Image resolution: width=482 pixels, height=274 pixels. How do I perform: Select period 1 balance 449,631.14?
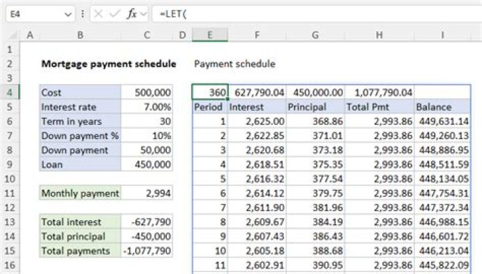tap(443, 121)
